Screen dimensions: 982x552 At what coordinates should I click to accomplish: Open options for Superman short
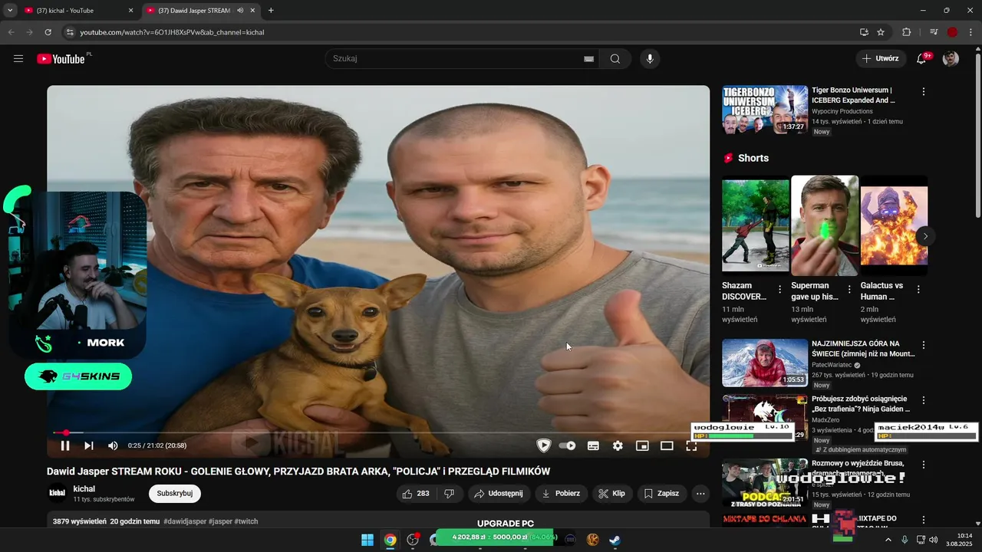point(849,290)
